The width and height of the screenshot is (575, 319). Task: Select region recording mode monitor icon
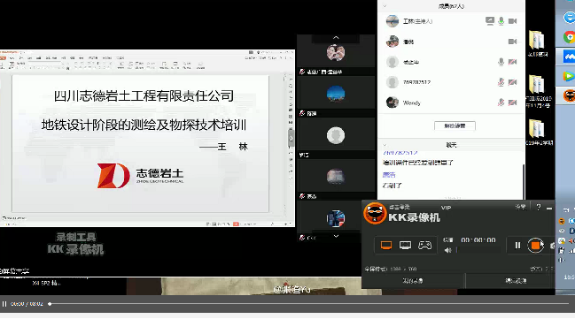coord(405,245)
